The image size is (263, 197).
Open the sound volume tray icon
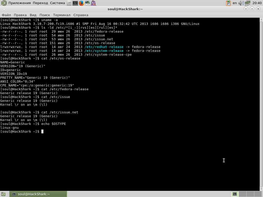tap(241, 3)
